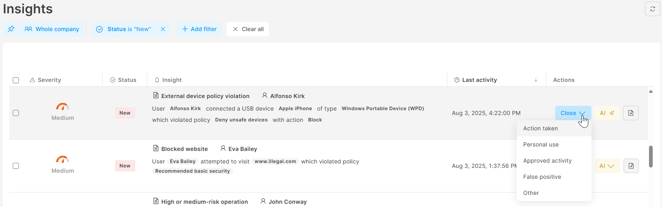Click the Add filter button
The image size is (662, 207).
pos(199,29)
